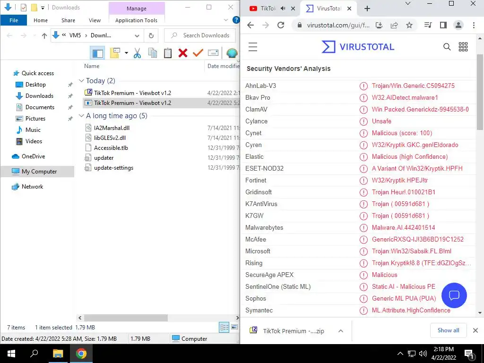Mute the TikTok tab audio icon
The width and height of the screenshot is (484, 363).
click(283, 9)
